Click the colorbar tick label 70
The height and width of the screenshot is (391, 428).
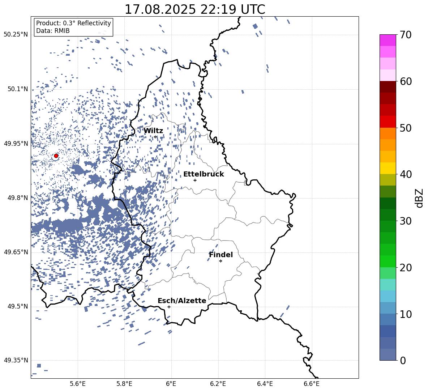406,35
